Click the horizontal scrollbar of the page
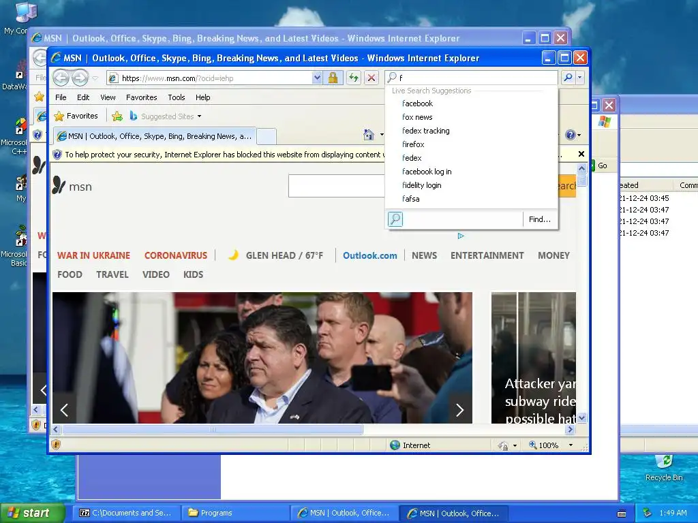The height and width of the screenshot is (523, 698). [213, 430]
